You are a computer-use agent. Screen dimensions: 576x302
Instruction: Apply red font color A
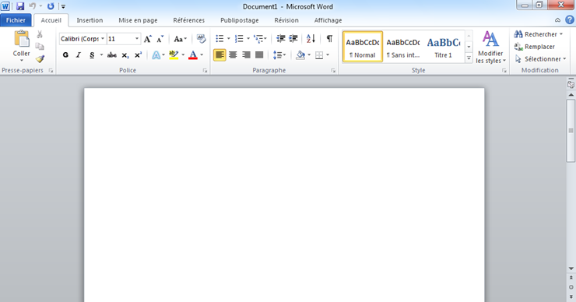pos(193,55)
